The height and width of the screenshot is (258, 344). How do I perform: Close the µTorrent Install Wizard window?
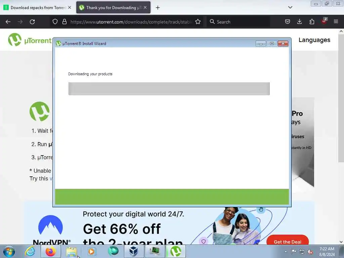pos(283,43)
